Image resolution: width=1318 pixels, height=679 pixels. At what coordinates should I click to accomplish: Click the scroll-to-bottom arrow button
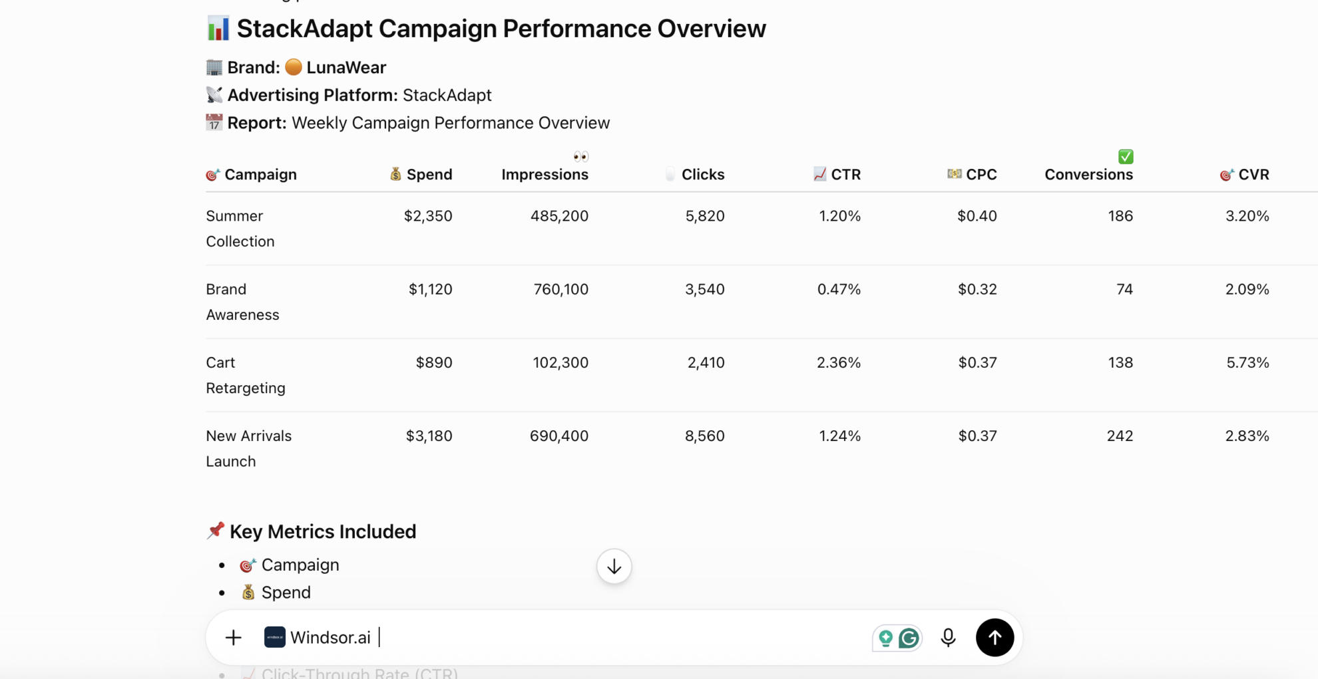[x=614, y=567]
